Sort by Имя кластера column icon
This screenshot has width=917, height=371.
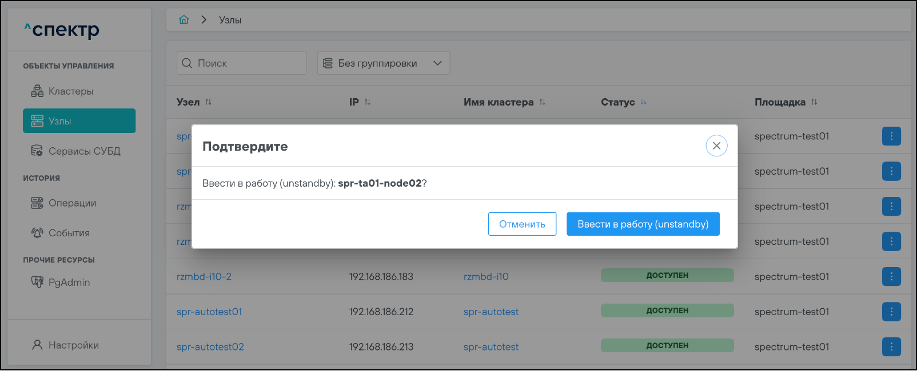tap(543, 102)
